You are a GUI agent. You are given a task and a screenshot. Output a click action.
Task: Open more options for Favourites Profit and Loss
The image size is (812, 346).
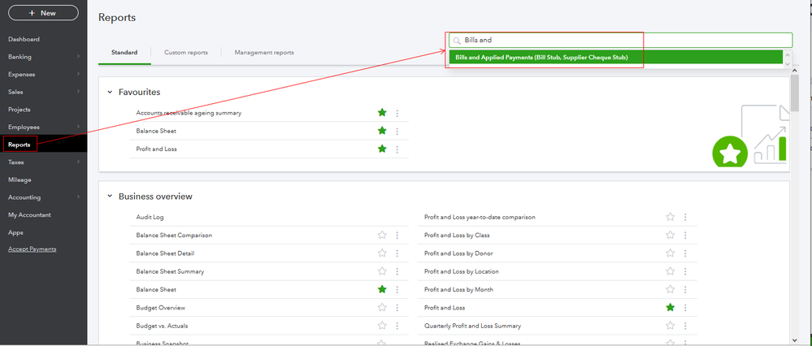pyautogui.click(x=397, y=149)
